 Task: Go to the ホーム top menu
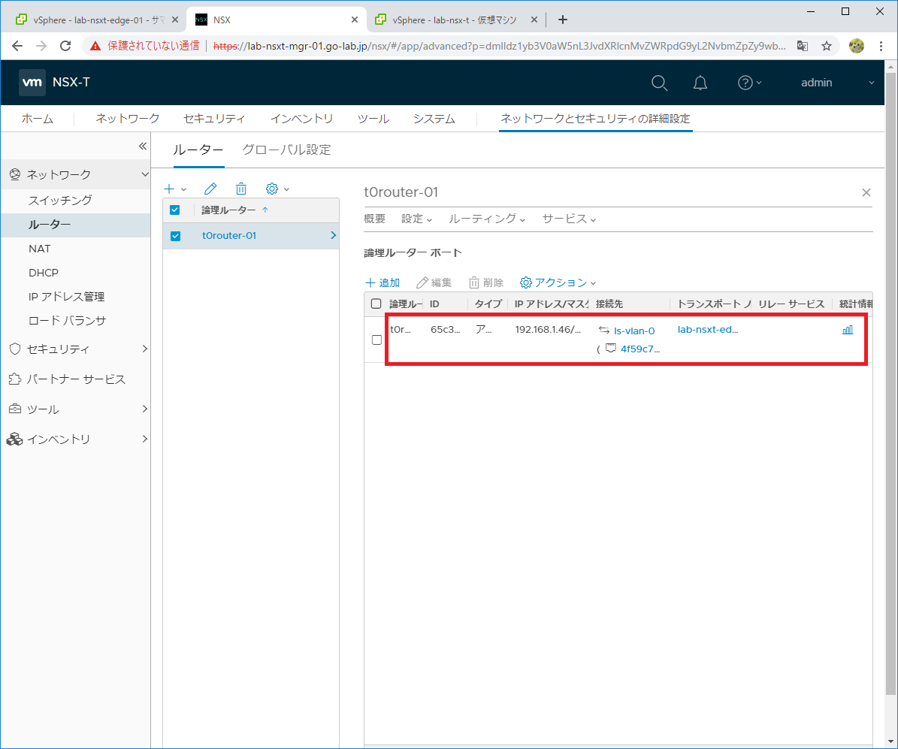tap(38, 119)
